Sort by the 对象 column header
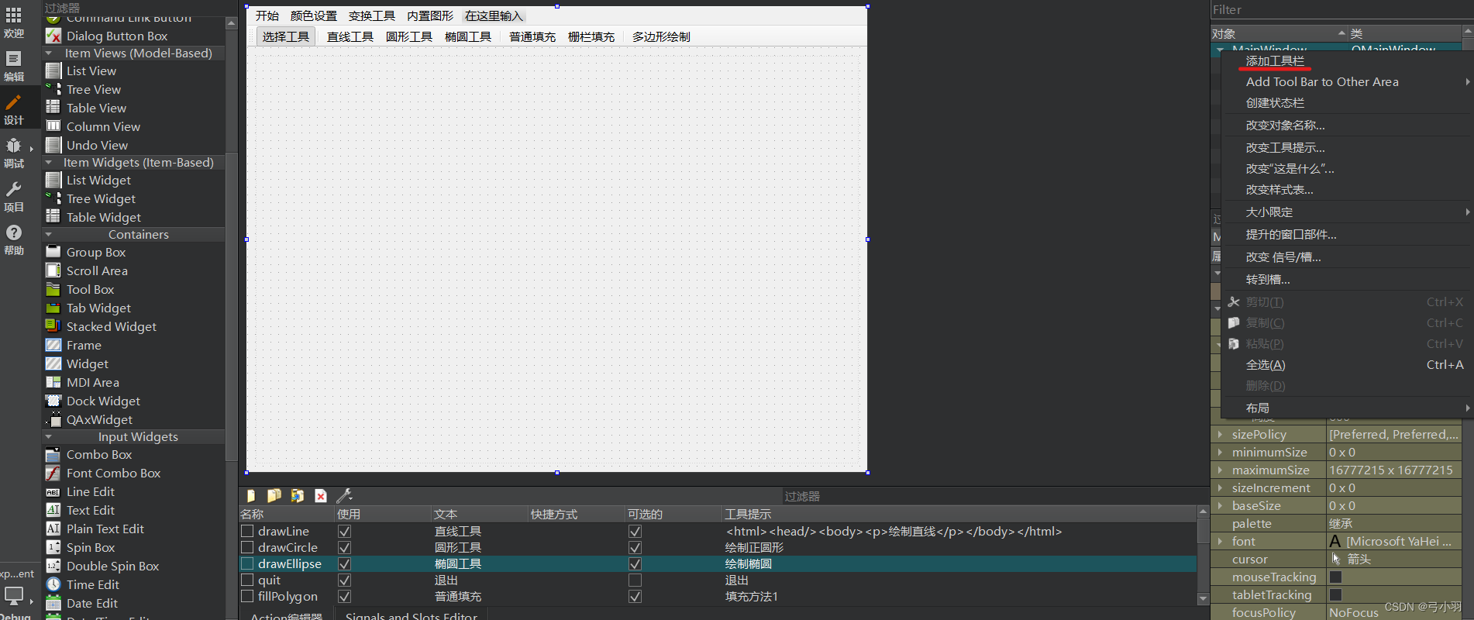The height and width of the screenshot is (620, 1474). (1279, 33)
